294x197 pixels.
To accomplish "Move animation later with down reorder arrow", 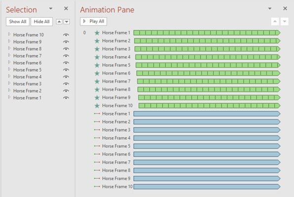I will point(285,21).
